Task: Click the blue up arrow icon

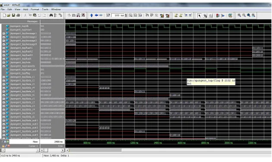Action: [92, 16]
